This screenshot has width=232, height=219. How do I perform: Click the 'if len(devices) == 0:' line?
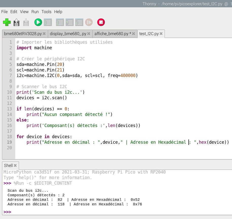43,109
